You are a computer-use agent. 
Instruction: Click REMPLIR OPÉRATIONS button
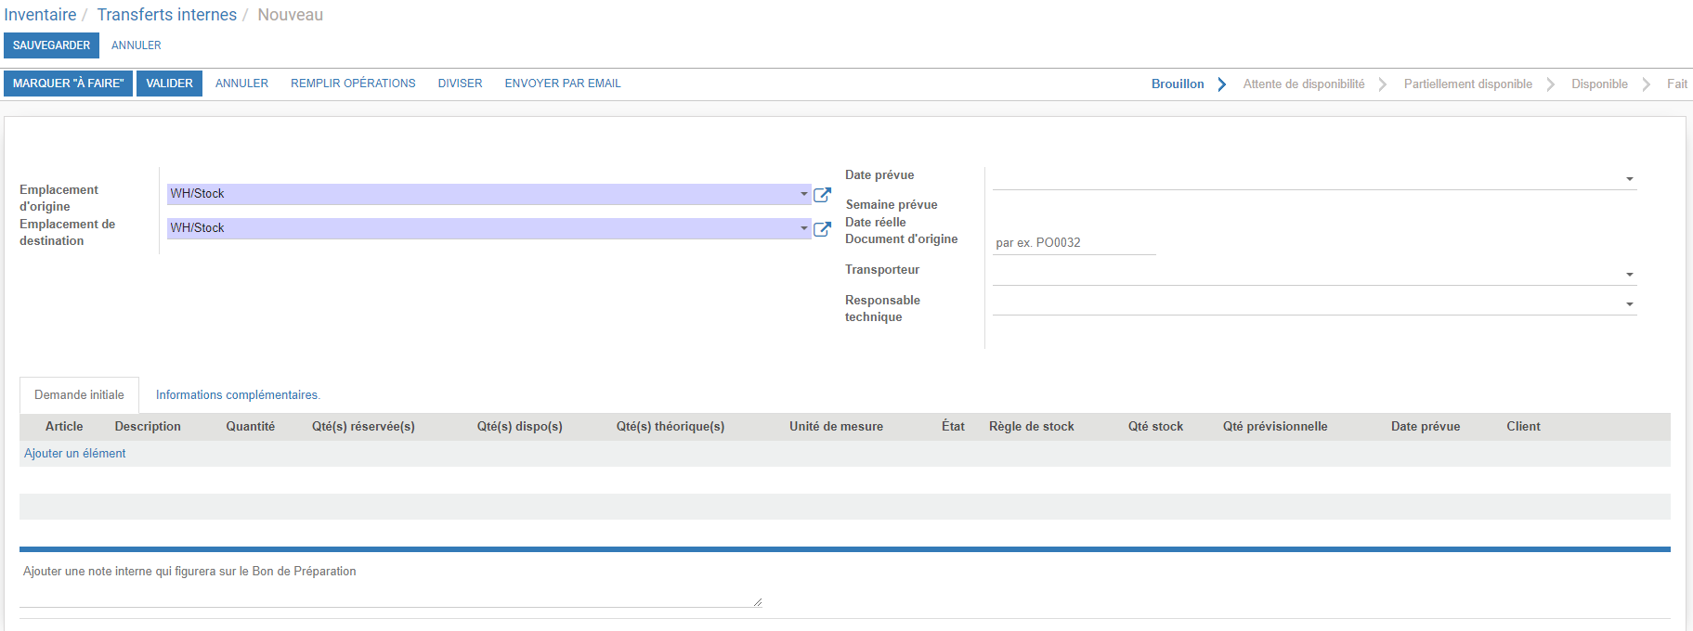[x=353, y=84]
